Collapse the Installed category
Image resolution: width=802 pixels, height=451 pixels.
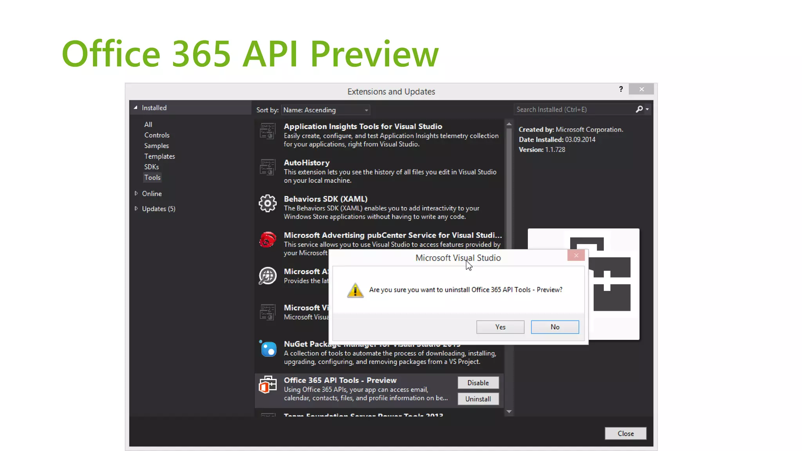tap(135, 108)
